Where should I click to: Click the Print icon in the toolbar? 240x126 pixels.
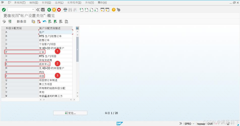point(65,10)
